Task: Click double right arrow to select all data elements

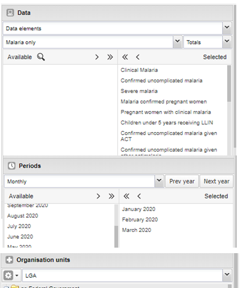Action: coord(110,57)
